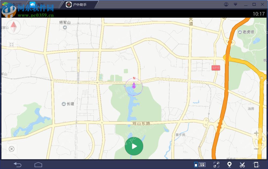The image size is (268, 169).
Task: Start track recording with green play button
Action: pyautogui.click(x=134, y=146)
